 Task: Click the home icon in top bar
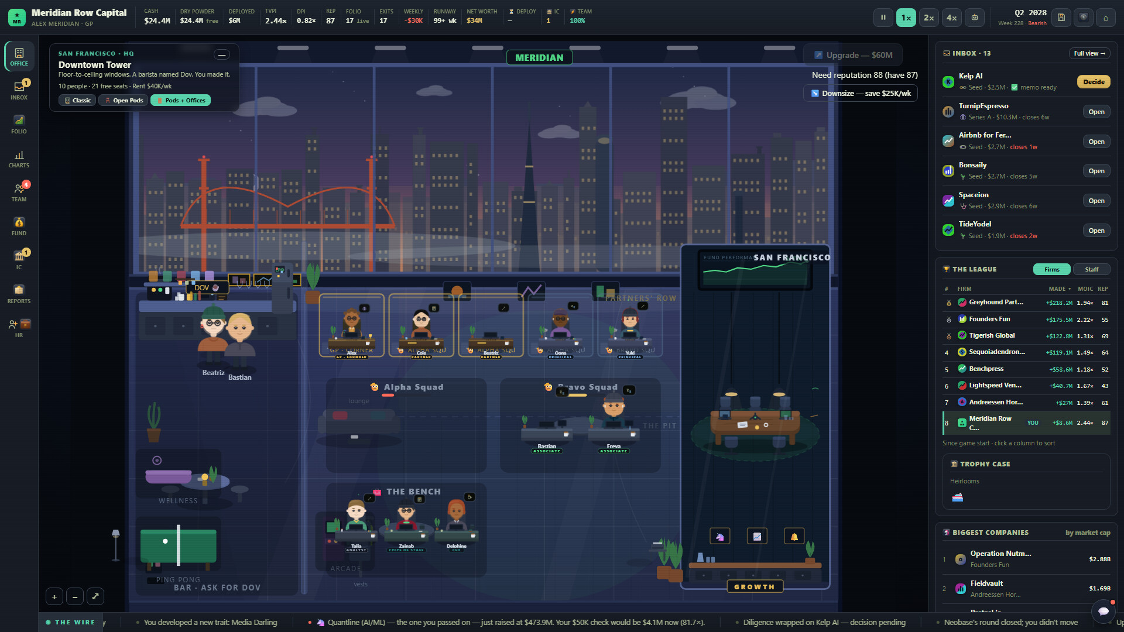pos(1105,18)
